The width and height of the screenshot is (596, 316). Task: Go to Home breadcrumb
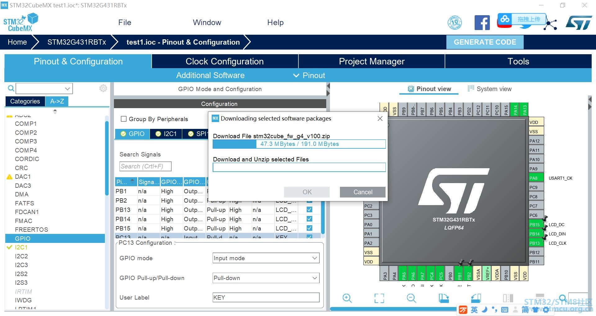click(17, 42)
